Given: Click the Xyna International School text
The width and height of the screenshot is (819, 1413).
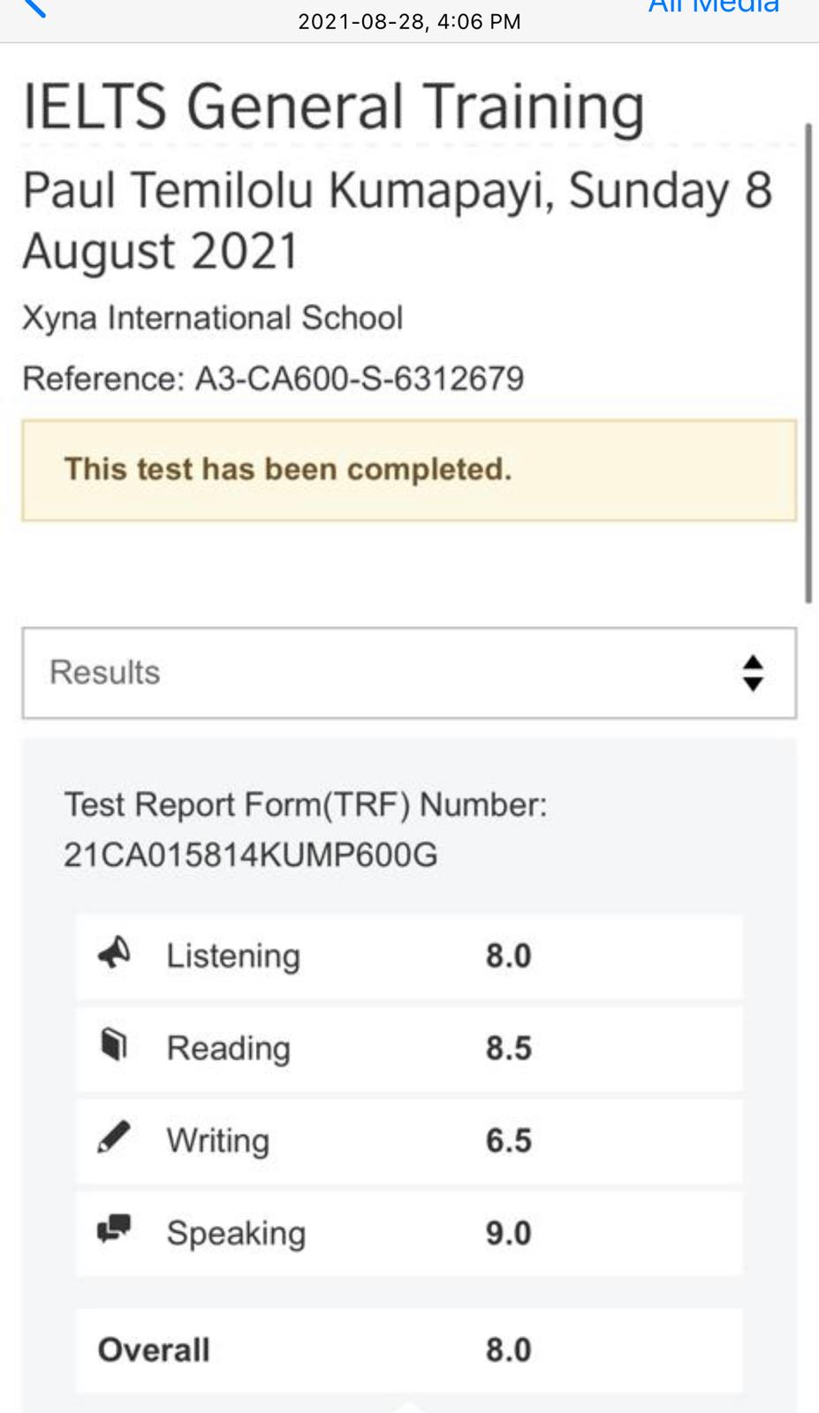Looking at the screenshot, I should (x=212, y=318).
